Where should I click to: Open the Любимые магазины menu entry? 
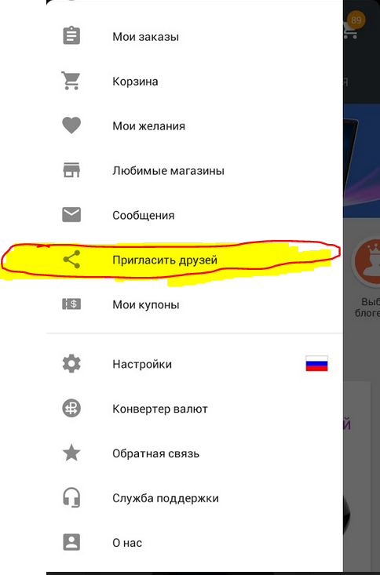[195, 170]
